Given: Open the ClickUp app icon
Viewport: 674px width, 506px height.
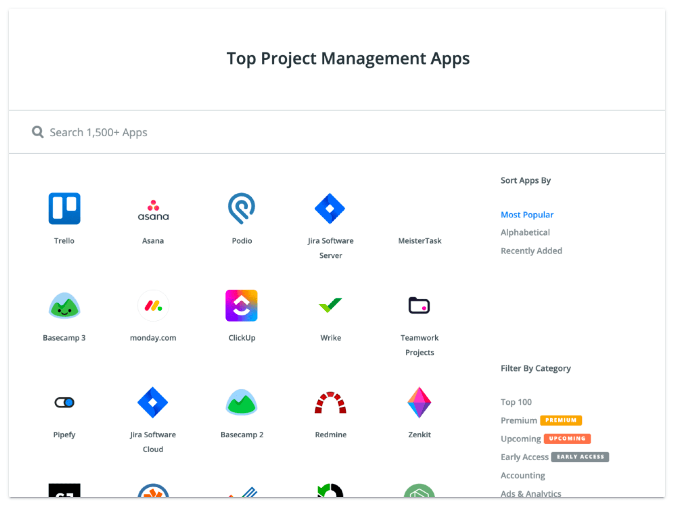Looking at the screenshot, I should point(242,305).
